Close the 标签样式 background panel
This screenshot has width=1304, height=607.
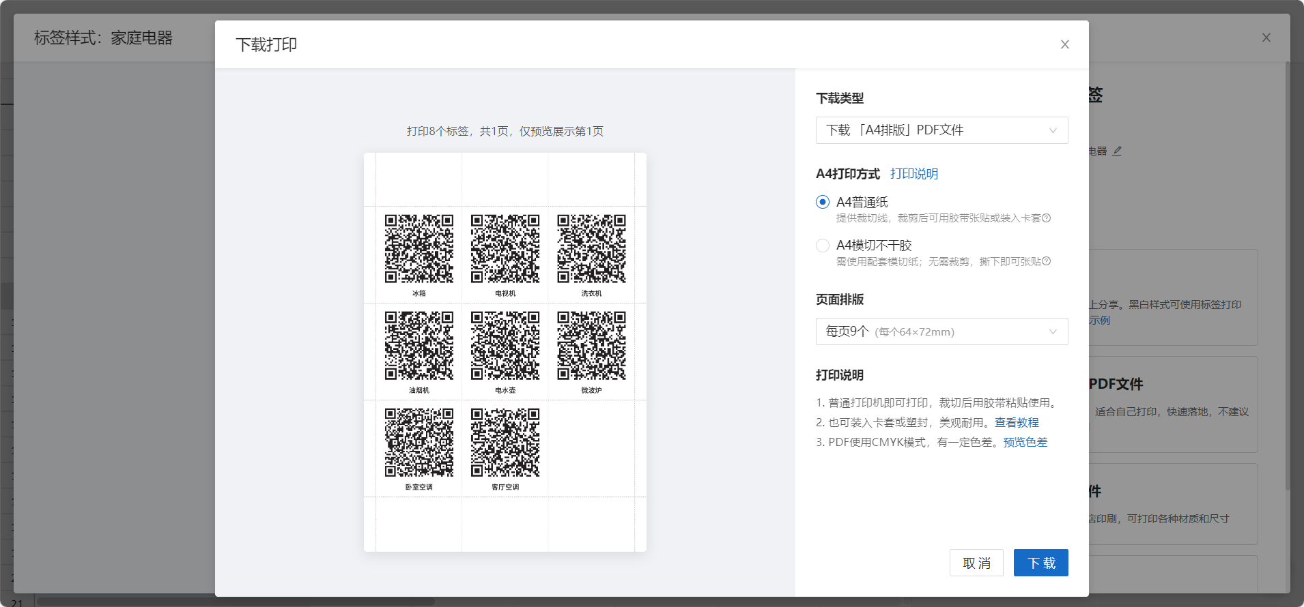(x=1266, y=38)
